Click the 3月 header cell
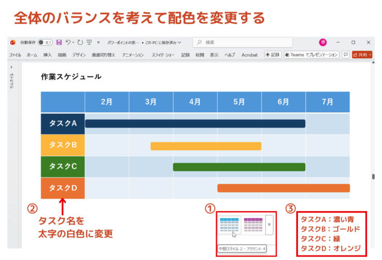The height and width of the screenshot is (260, 382). [x=151, y=102]
